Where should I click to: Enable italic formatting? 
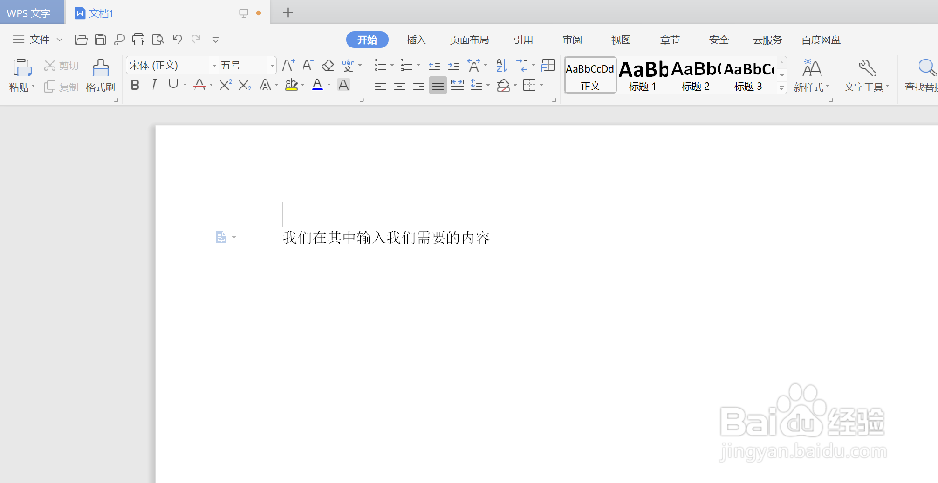(154, 85)
